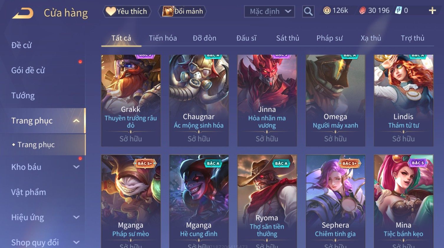Select the Sát thủ filter tab
The width and height of the screenshot is (444, 248).
[288, 38]
